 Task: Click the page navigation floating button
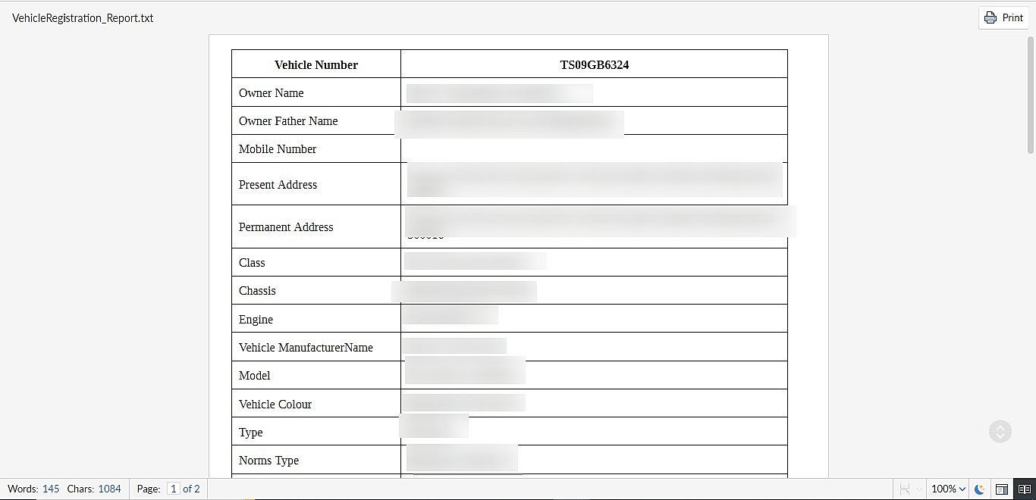click(1000, 432)
